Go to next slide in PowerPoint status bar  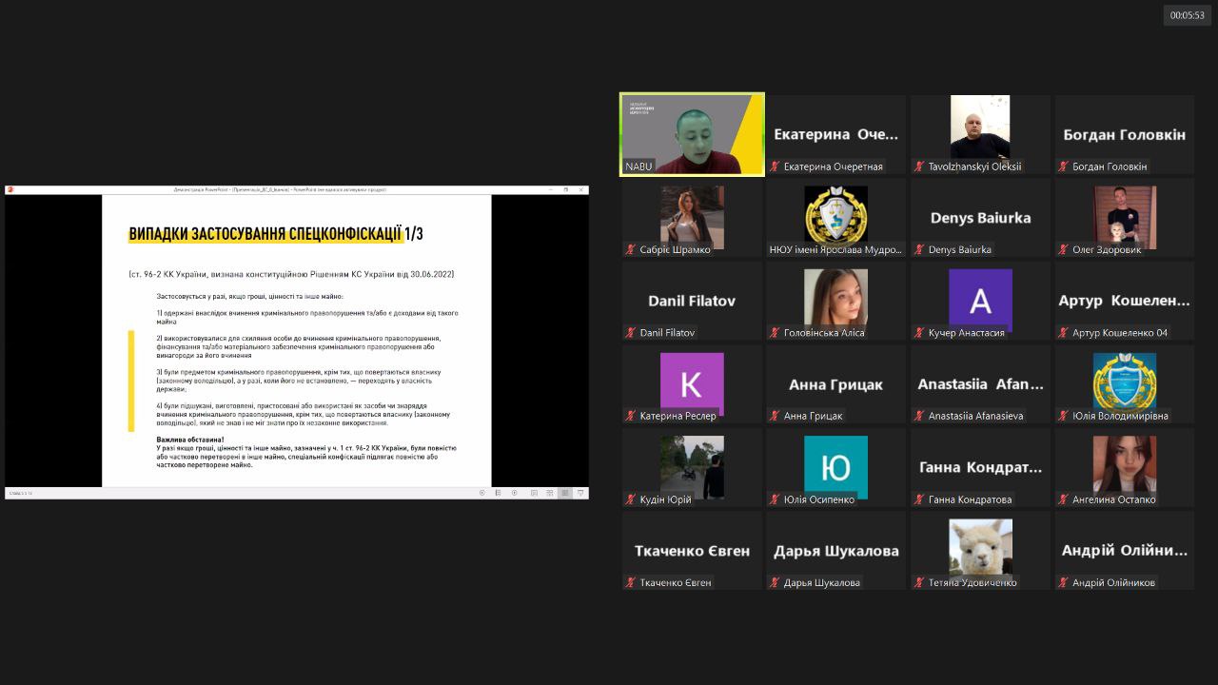(515, 493)
